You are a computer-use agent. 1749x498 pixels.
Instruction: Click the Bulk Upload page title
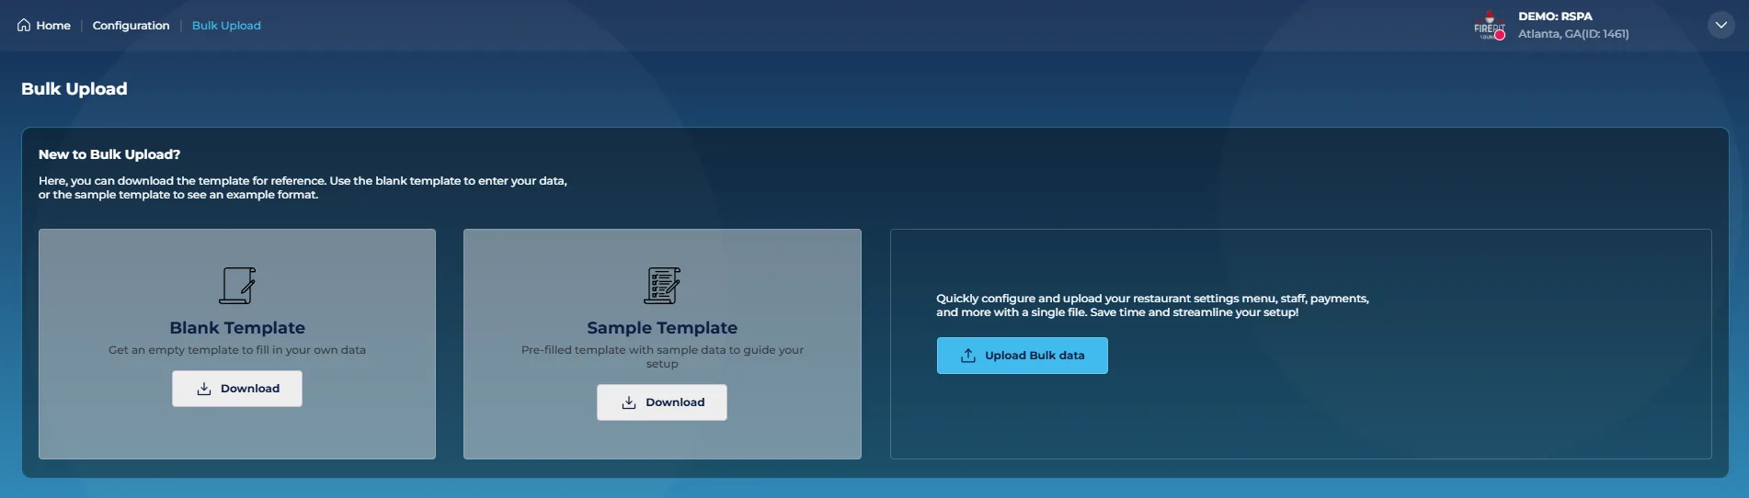[x=74, y=89]
